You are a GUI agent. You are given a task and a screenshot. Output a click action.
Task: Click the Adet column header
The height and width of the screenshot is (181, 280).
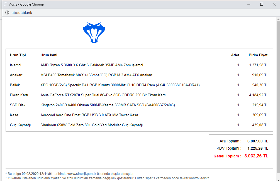pyautogui.click(x=235, y=55)
